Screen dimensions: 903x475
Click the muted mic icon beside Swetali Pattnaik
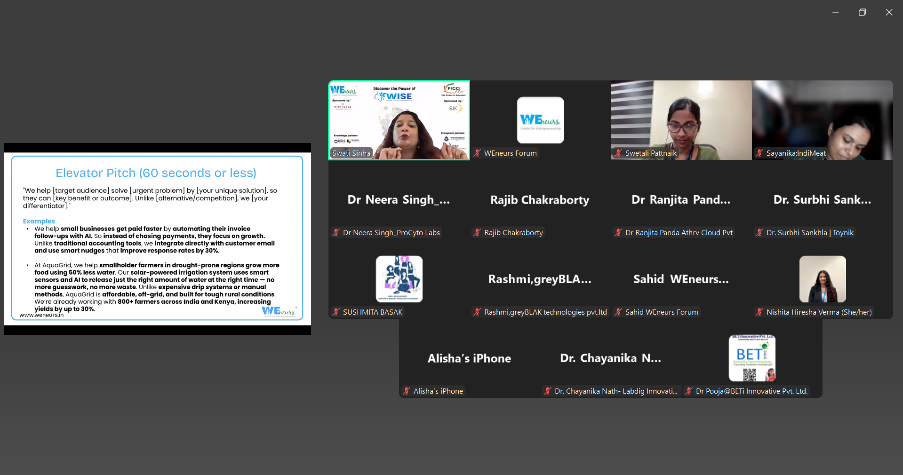(x=618, y=153)
